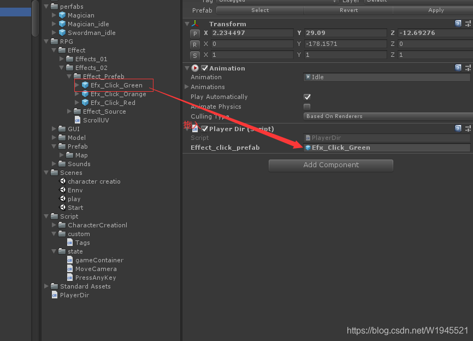
Task: Click the Position X value field
Action: 252,33
